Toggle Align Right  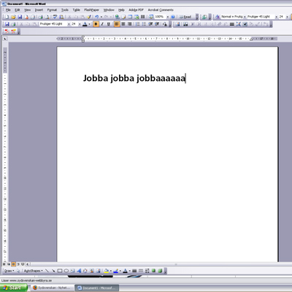[130, 24]
